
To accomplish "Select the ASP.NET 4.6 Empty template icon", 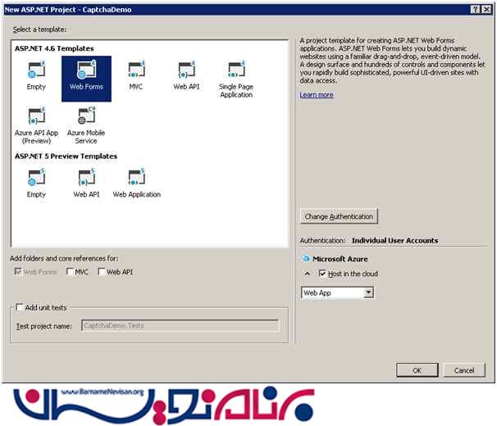I will 36,70.
